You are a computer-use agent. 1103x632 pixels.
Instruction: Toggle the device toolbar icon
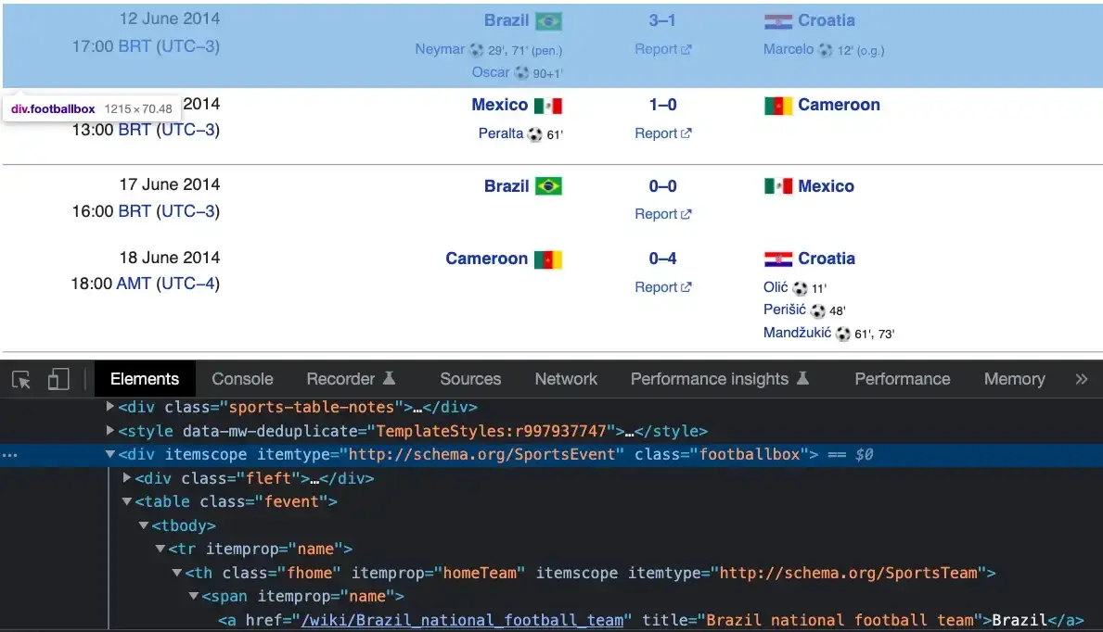[58, 379]
